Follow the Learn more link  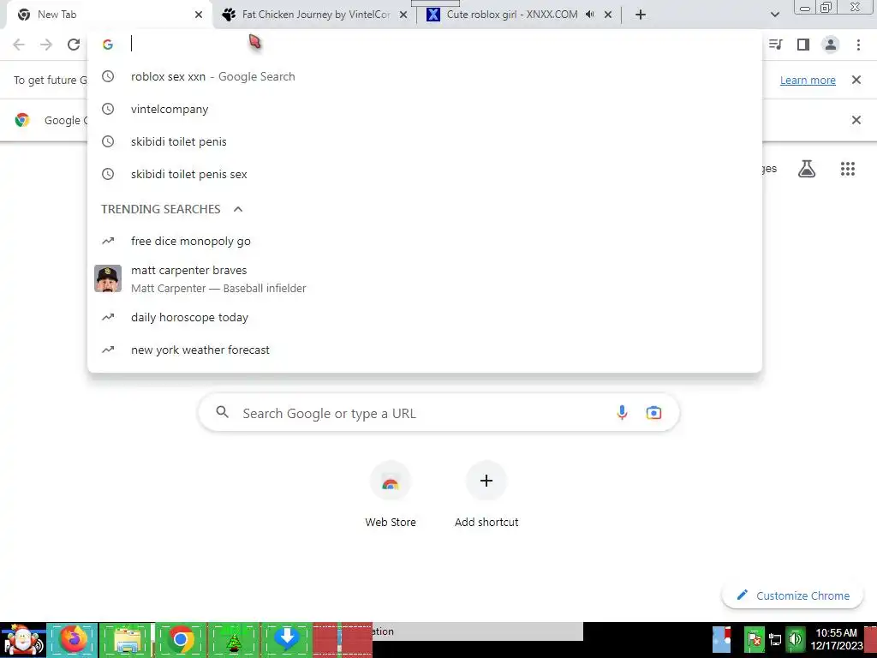808,80
